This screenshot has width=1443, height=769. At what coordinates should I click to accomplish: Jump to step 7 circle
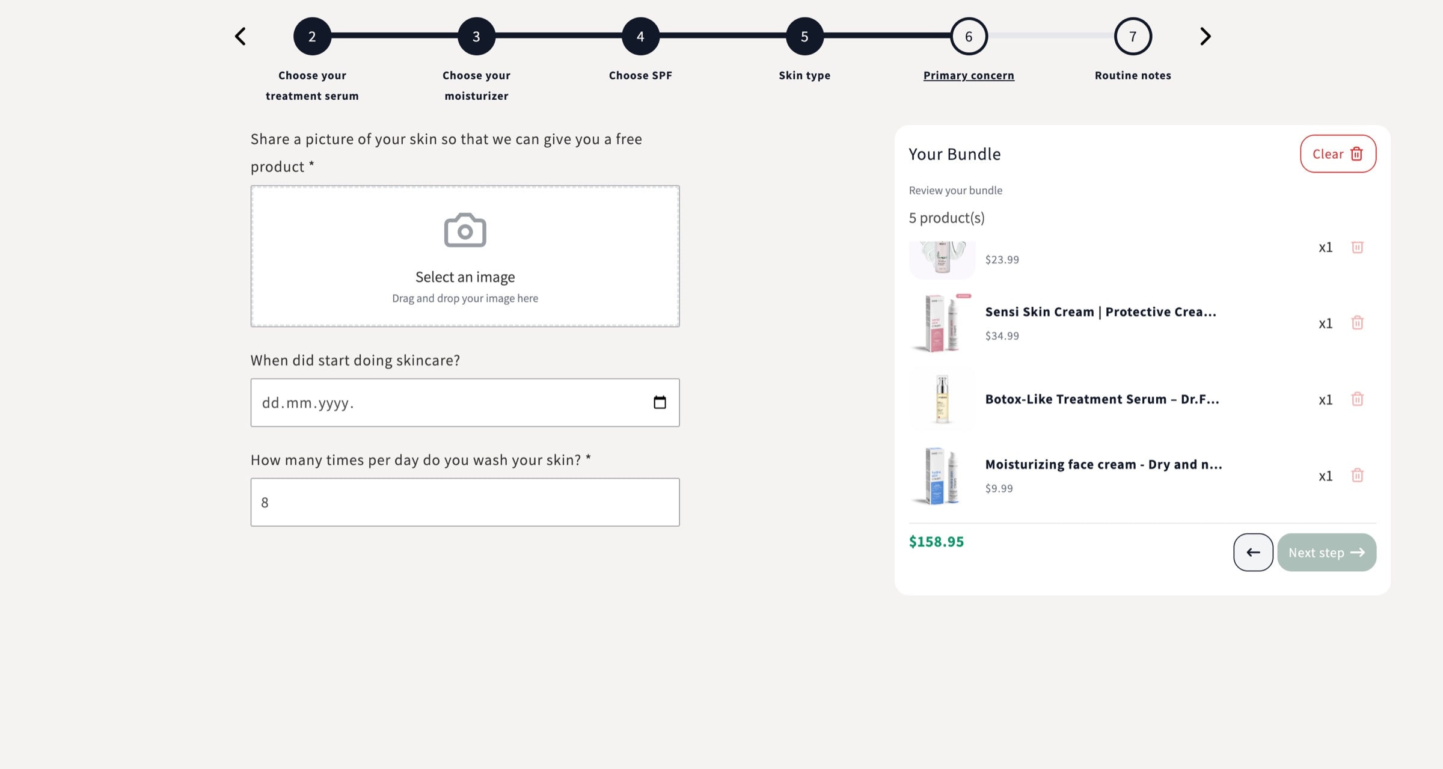tap(1133, 36)
